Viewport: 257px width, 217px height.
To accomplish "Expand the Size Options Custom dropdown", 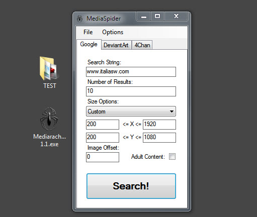I will coord(131,112).
